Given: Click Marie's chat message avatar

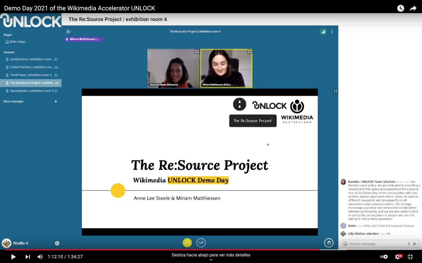Looking at the screenshot, I should coord(343,226).
